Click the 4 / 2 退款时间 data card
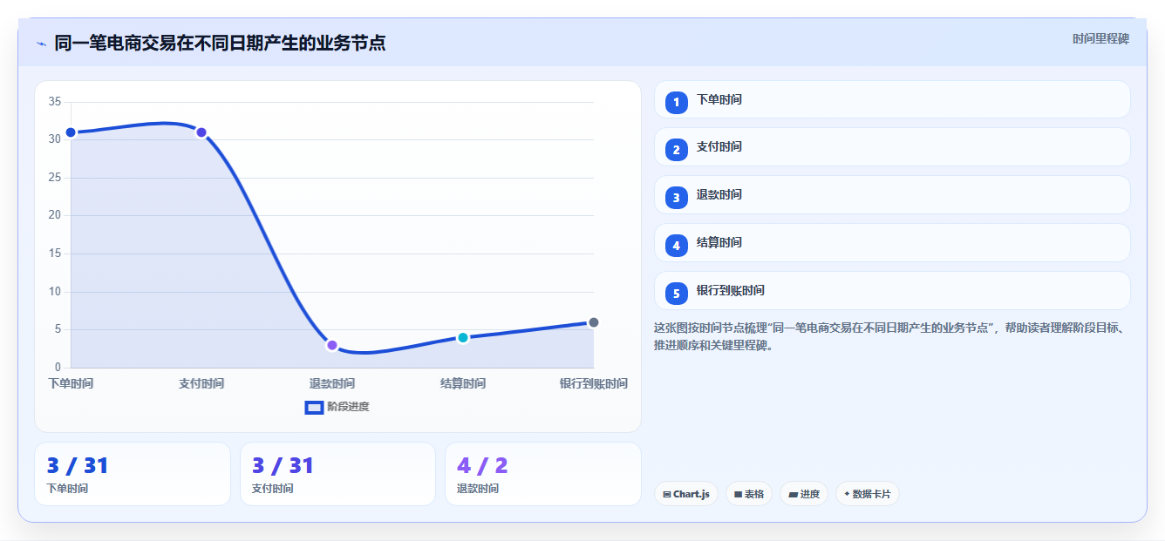1165x541 pixels. tap(543, 474)
